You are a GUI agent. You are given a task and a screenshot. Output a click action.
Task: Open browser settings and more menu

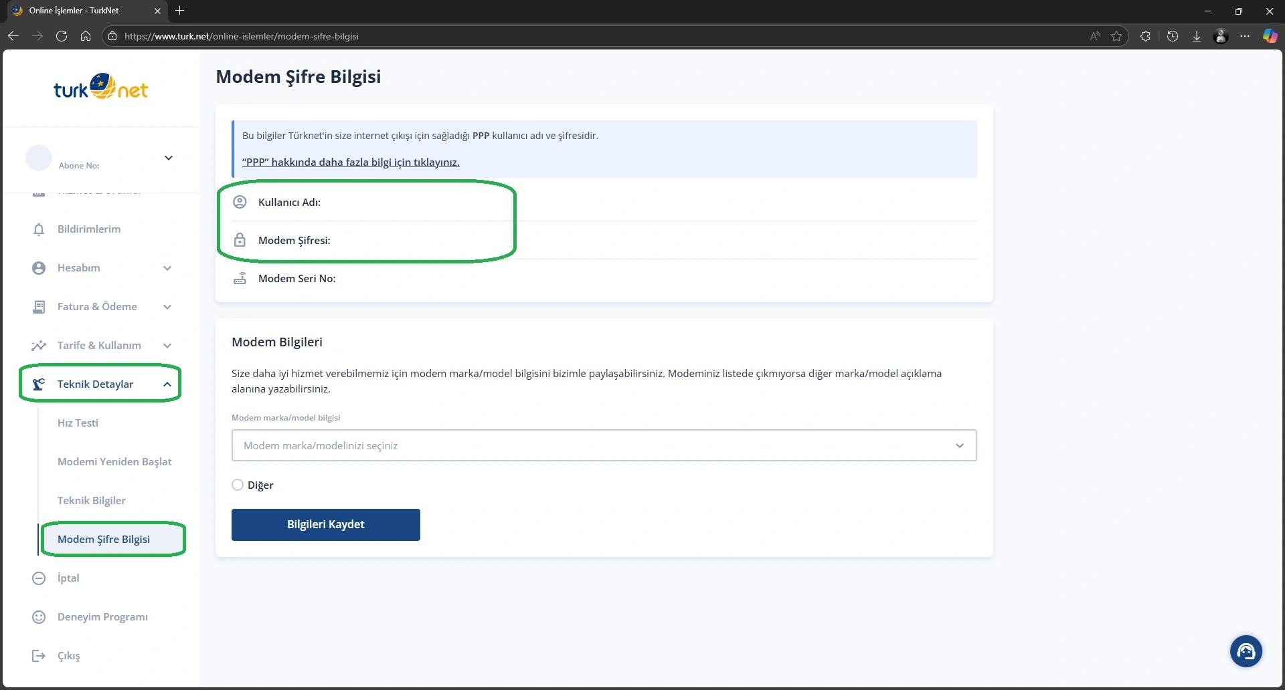[x=1245, y=36]
